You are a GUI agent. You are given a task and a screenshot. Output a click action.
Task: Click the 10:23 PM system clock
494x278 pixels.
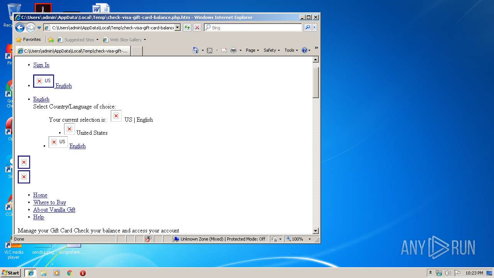click(474, 273)
